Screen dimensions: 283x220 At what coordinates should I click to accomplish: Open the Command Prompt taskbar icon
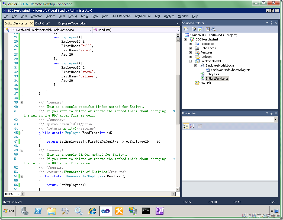click(x=146, y=211)
